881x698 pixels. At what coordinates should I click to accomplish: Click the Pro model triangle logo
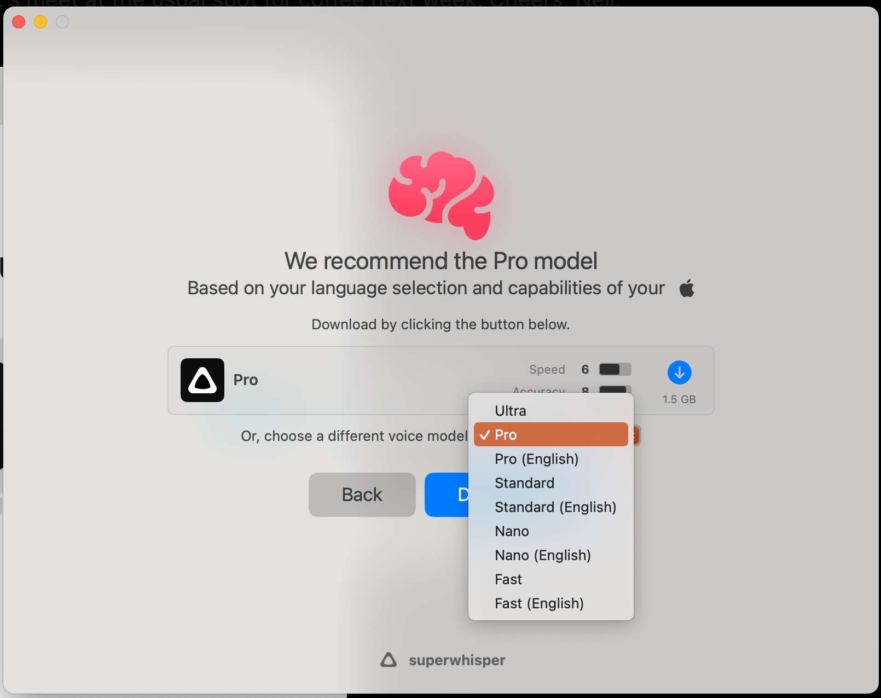(x=202, y=380)
